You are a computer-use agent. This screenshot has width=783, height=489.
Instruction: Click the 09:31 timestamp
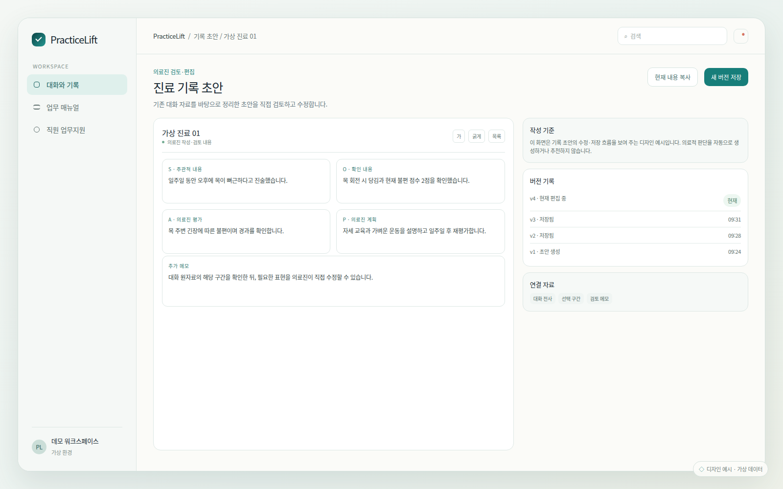coord(735,220)
